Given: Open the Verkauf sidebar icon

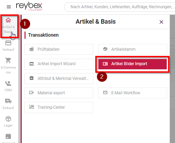Looking at the screenshot, I should click(8, 43).
